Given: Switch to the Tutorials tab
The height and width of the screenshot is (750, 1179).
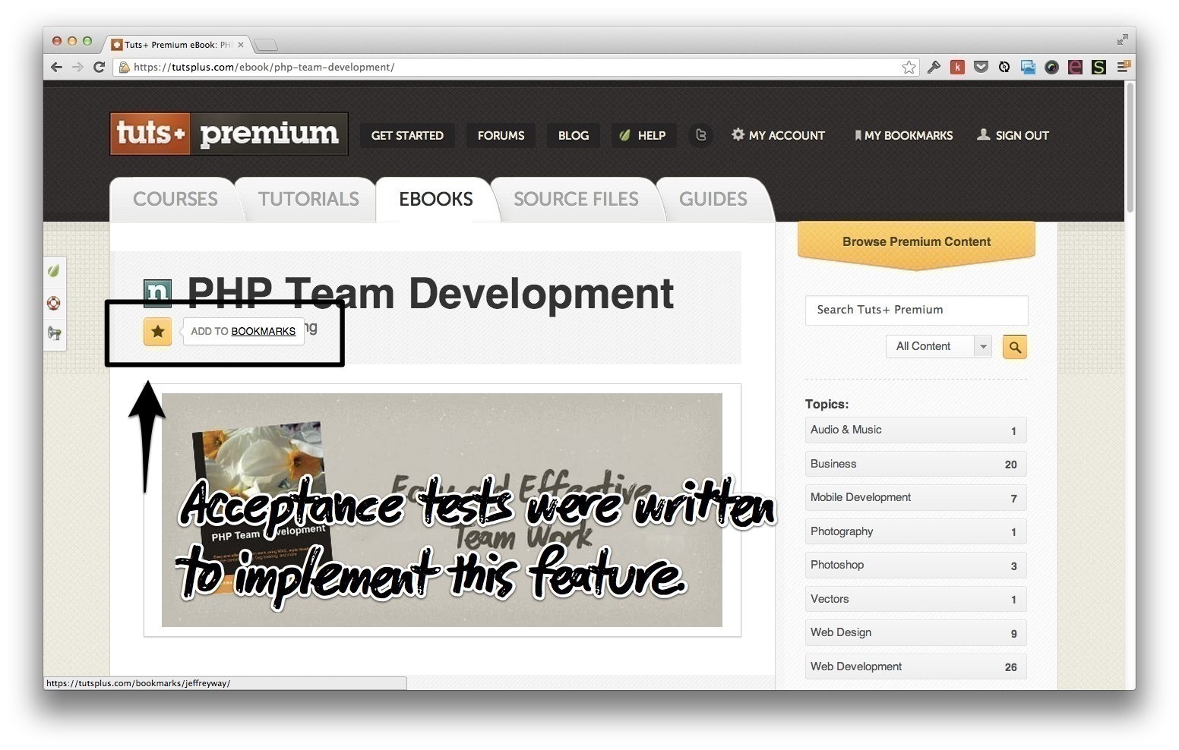Looking at the screenshot, I should [x=308, y=199].
